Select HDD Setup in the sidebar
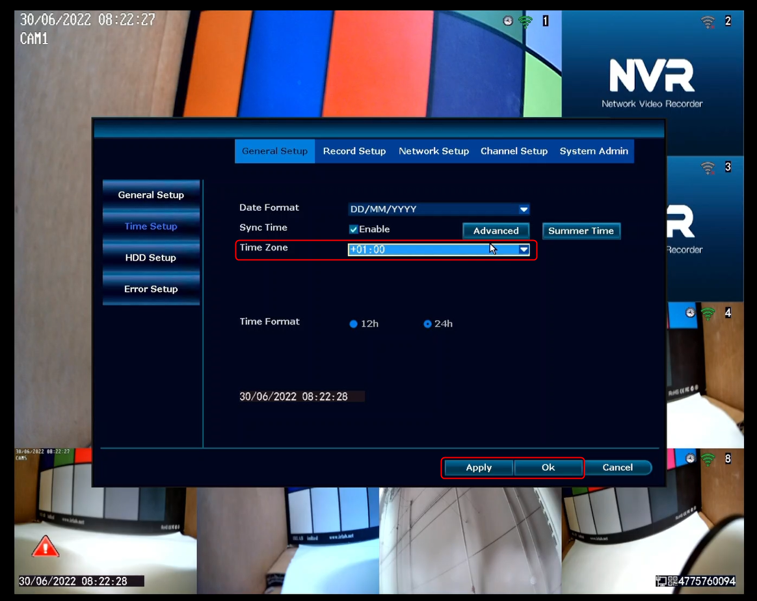The height and width of the screenshot is (601, 757). [x=151, y=258]
